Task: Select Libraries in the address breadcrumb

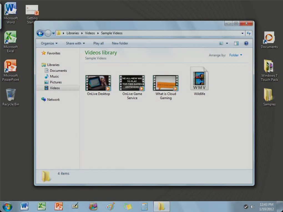Action: (x=73, y=33)
